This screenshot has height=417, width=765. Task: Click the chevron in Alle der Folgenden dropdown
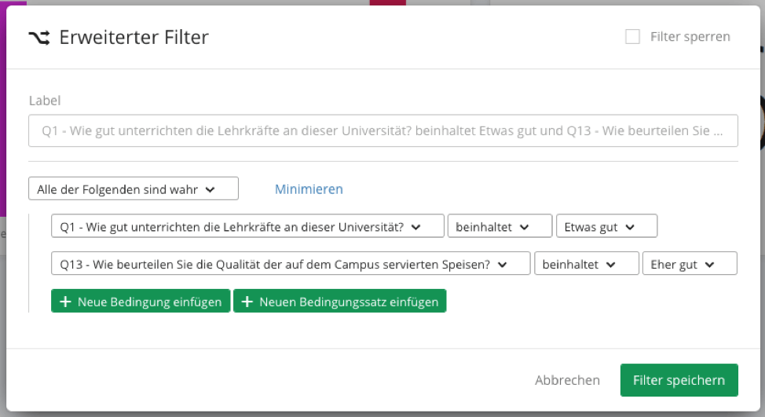(210, 190)
